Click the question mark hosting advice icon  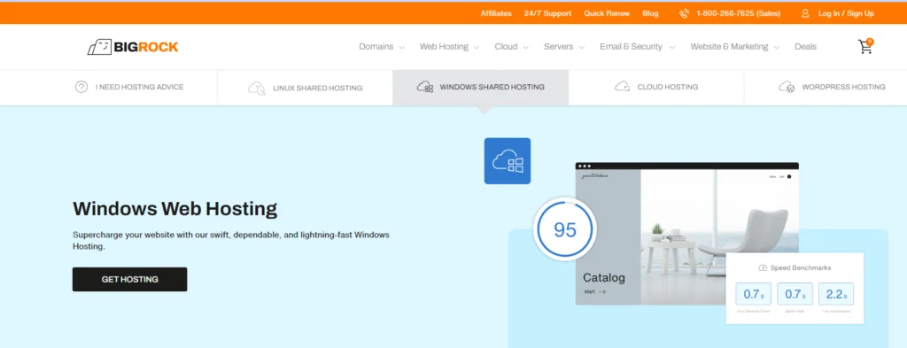81,87
